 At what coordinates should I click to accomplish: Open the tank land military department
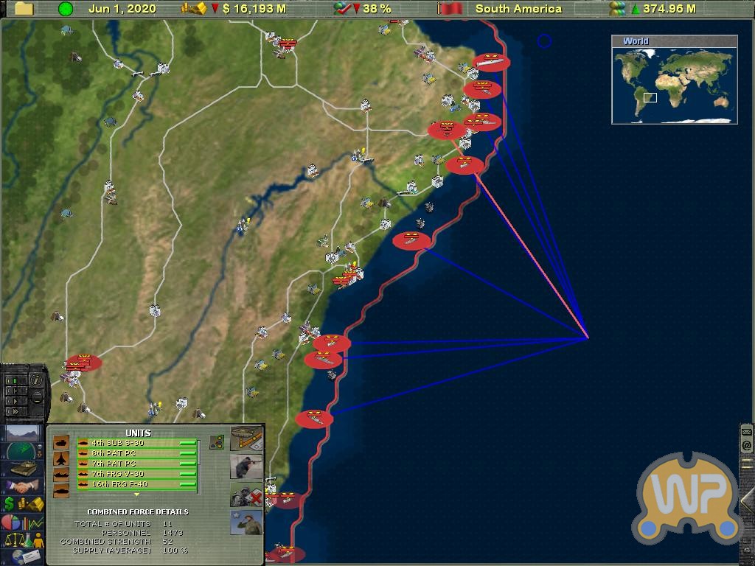tap(23, 469)
